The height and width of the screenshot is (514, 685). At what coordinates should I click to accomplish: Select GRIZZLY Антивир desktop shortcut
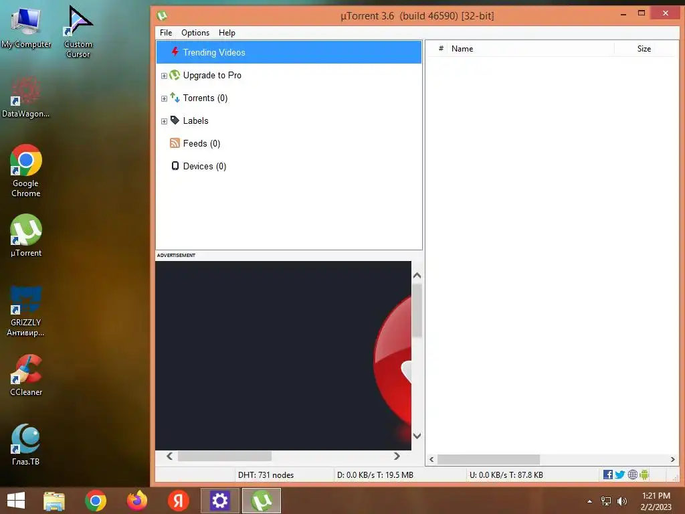[x=26, y=311]
